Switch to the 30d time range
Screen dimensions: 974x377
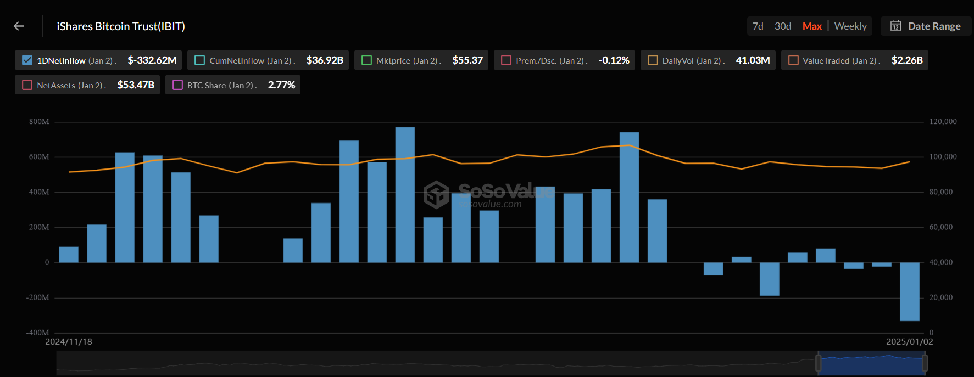pyautogui.click(x=783, y=26)
